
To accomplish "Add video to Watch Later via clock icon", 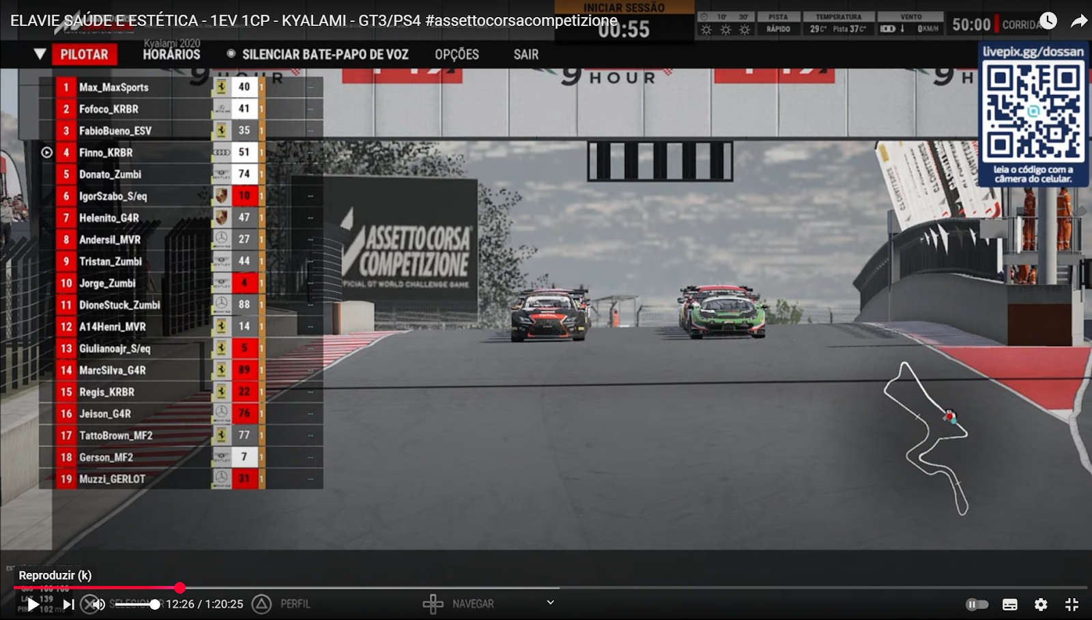I will [1048, 21].
